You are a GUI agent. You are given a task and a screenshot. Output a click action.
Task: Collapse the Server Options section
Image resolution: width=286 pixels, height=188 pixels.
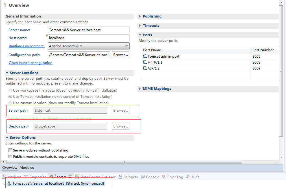point(7,137)
